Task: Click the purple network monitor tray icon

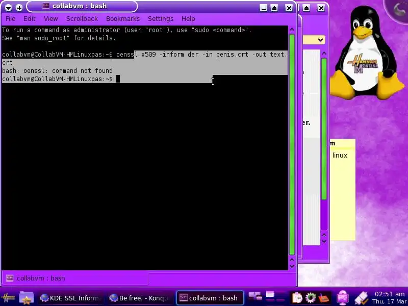Action: point(343,298)
